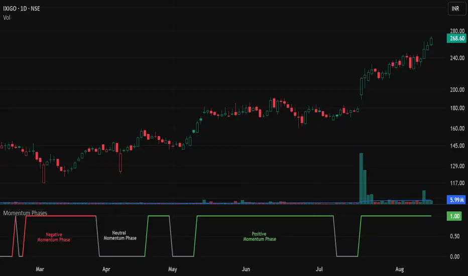468x276 pixels.
Task: Click the 268.60 current price tag
Action: click(x=456, y=38)
